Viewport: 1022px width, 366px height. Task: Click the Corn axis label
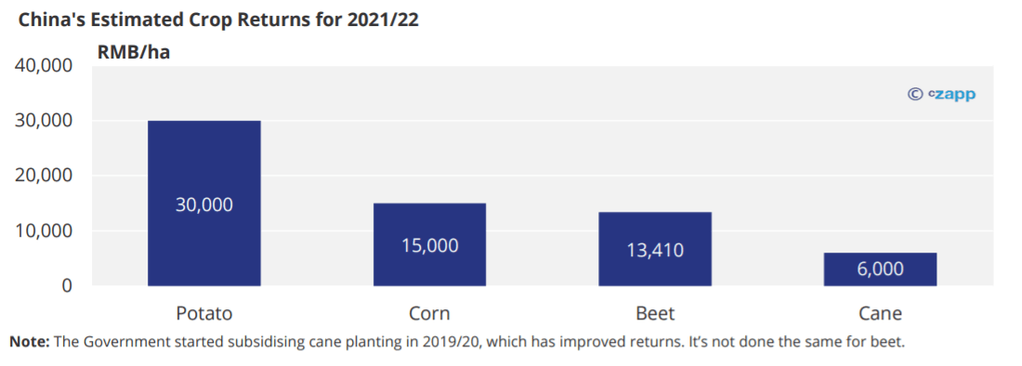tap(429, 313)
